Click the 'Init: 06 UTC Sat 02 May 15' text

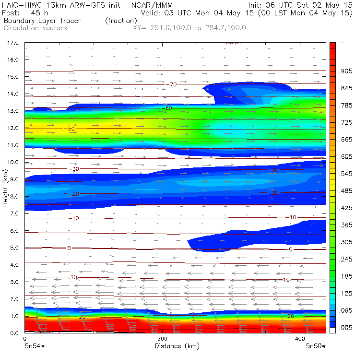(x=300, y=5)
